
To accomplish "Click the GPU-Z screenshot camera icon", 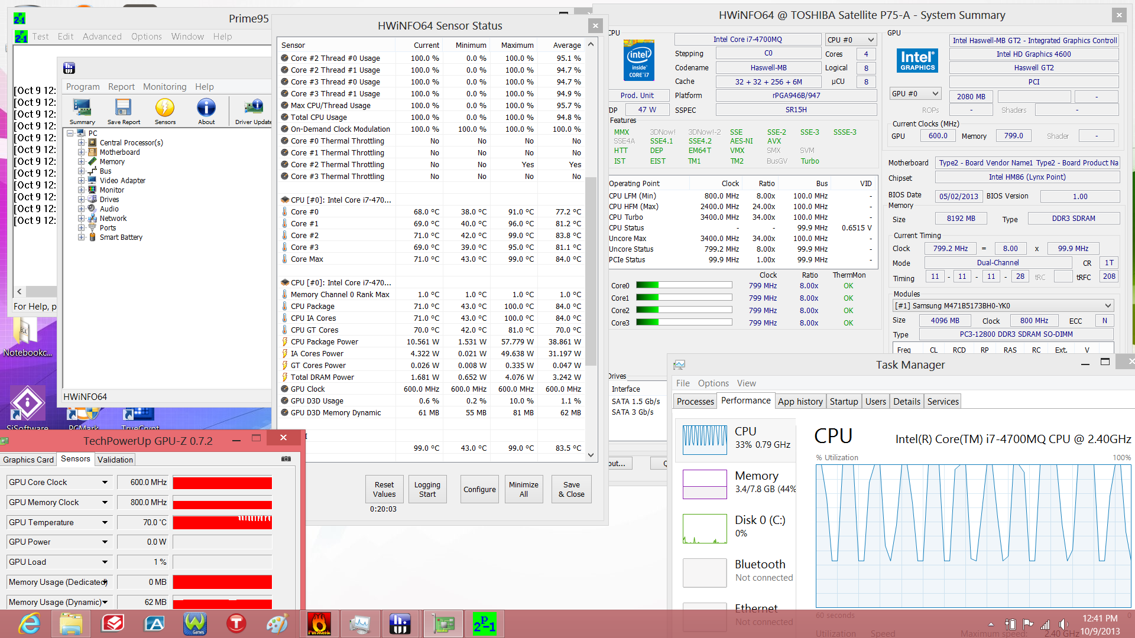I will (x=286, y=458).
